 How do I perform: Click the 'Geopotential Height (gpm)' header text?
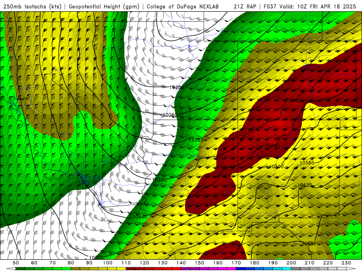coord(104,6)
